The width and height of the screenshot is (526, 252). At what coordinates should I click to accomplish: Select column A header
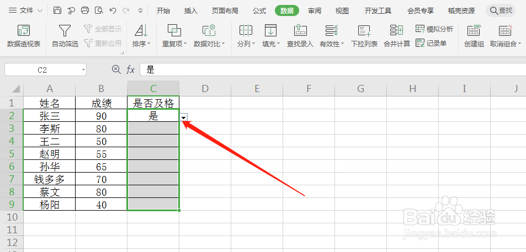tap(50, 88)
